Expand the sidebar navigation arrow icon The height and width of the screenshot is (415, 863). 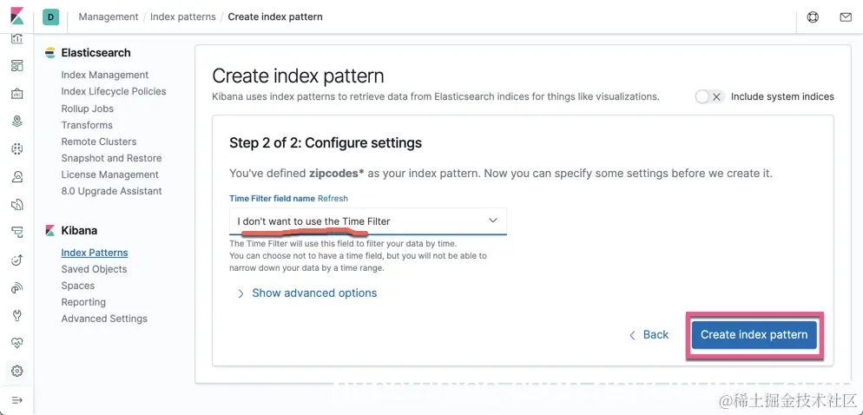click(x=16, y=399)
